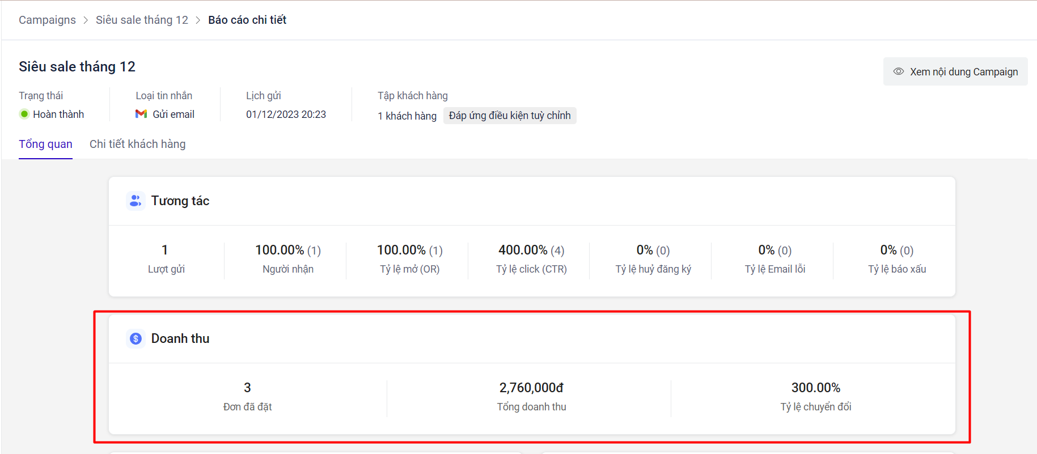Click the Gmail icon beside Gửi email
1037x454 pixels.
click(x=141, y=114)
